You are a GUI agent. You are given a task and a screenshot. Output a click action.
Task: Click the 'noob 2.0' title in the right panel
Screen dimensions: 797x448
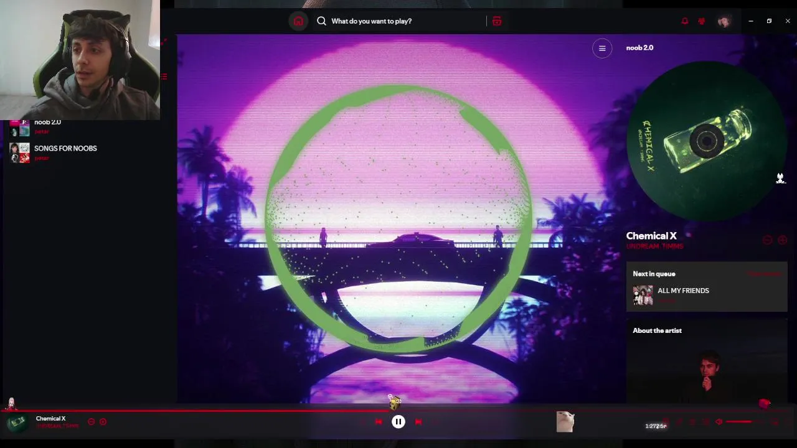pyautogui.click(x=639, y=48)
